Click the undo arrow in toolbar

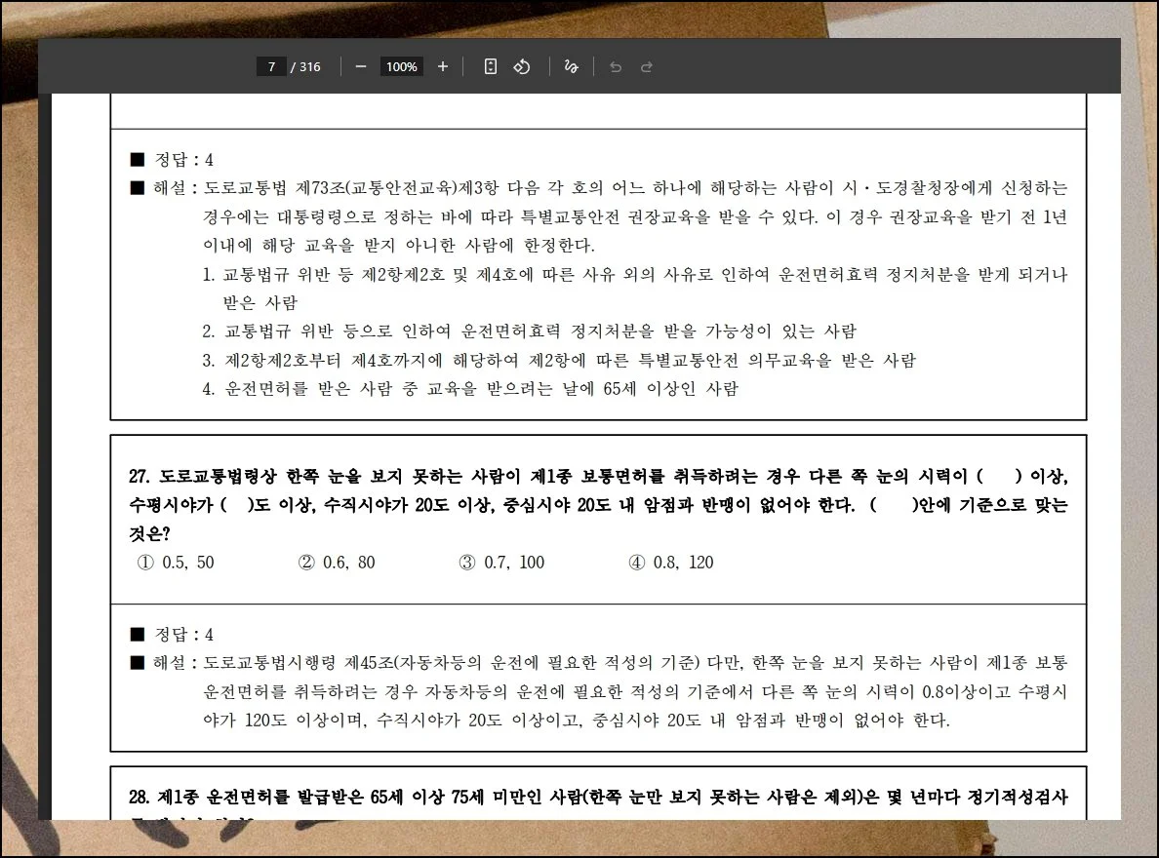tap(616, 66)
